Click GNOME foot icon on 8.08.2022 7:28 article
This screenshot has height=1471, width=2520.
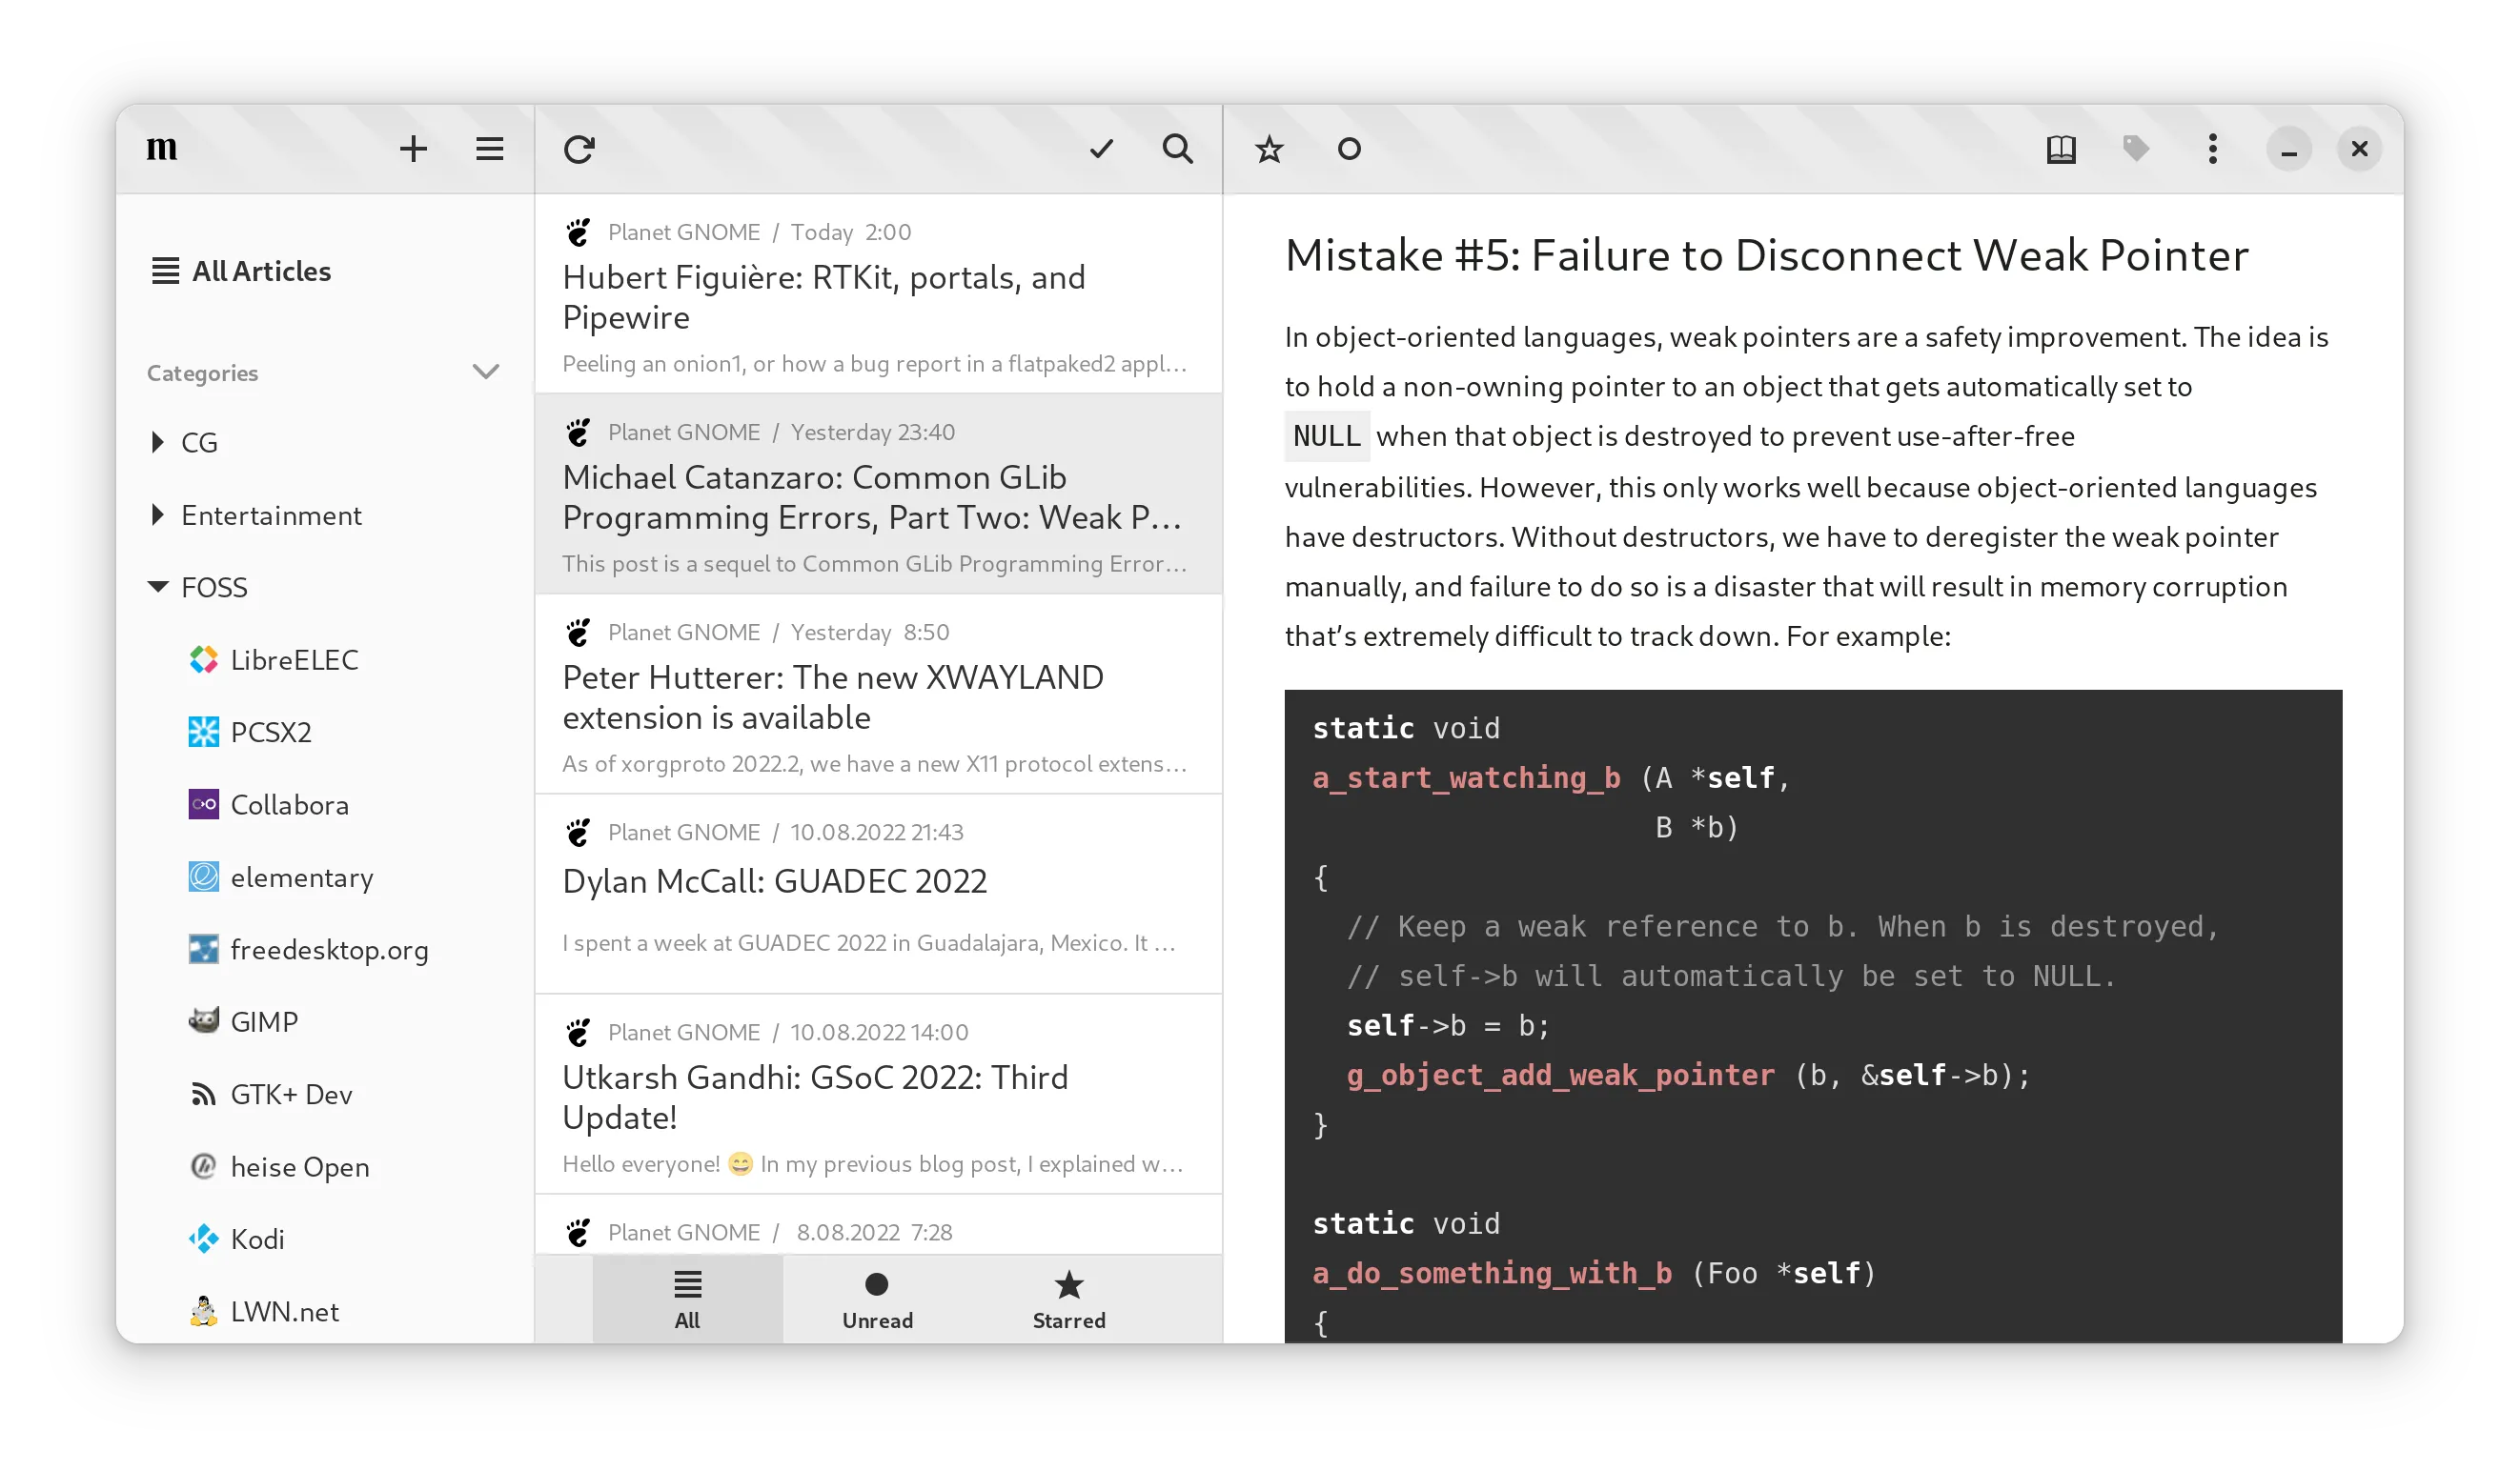[578, 1232]
